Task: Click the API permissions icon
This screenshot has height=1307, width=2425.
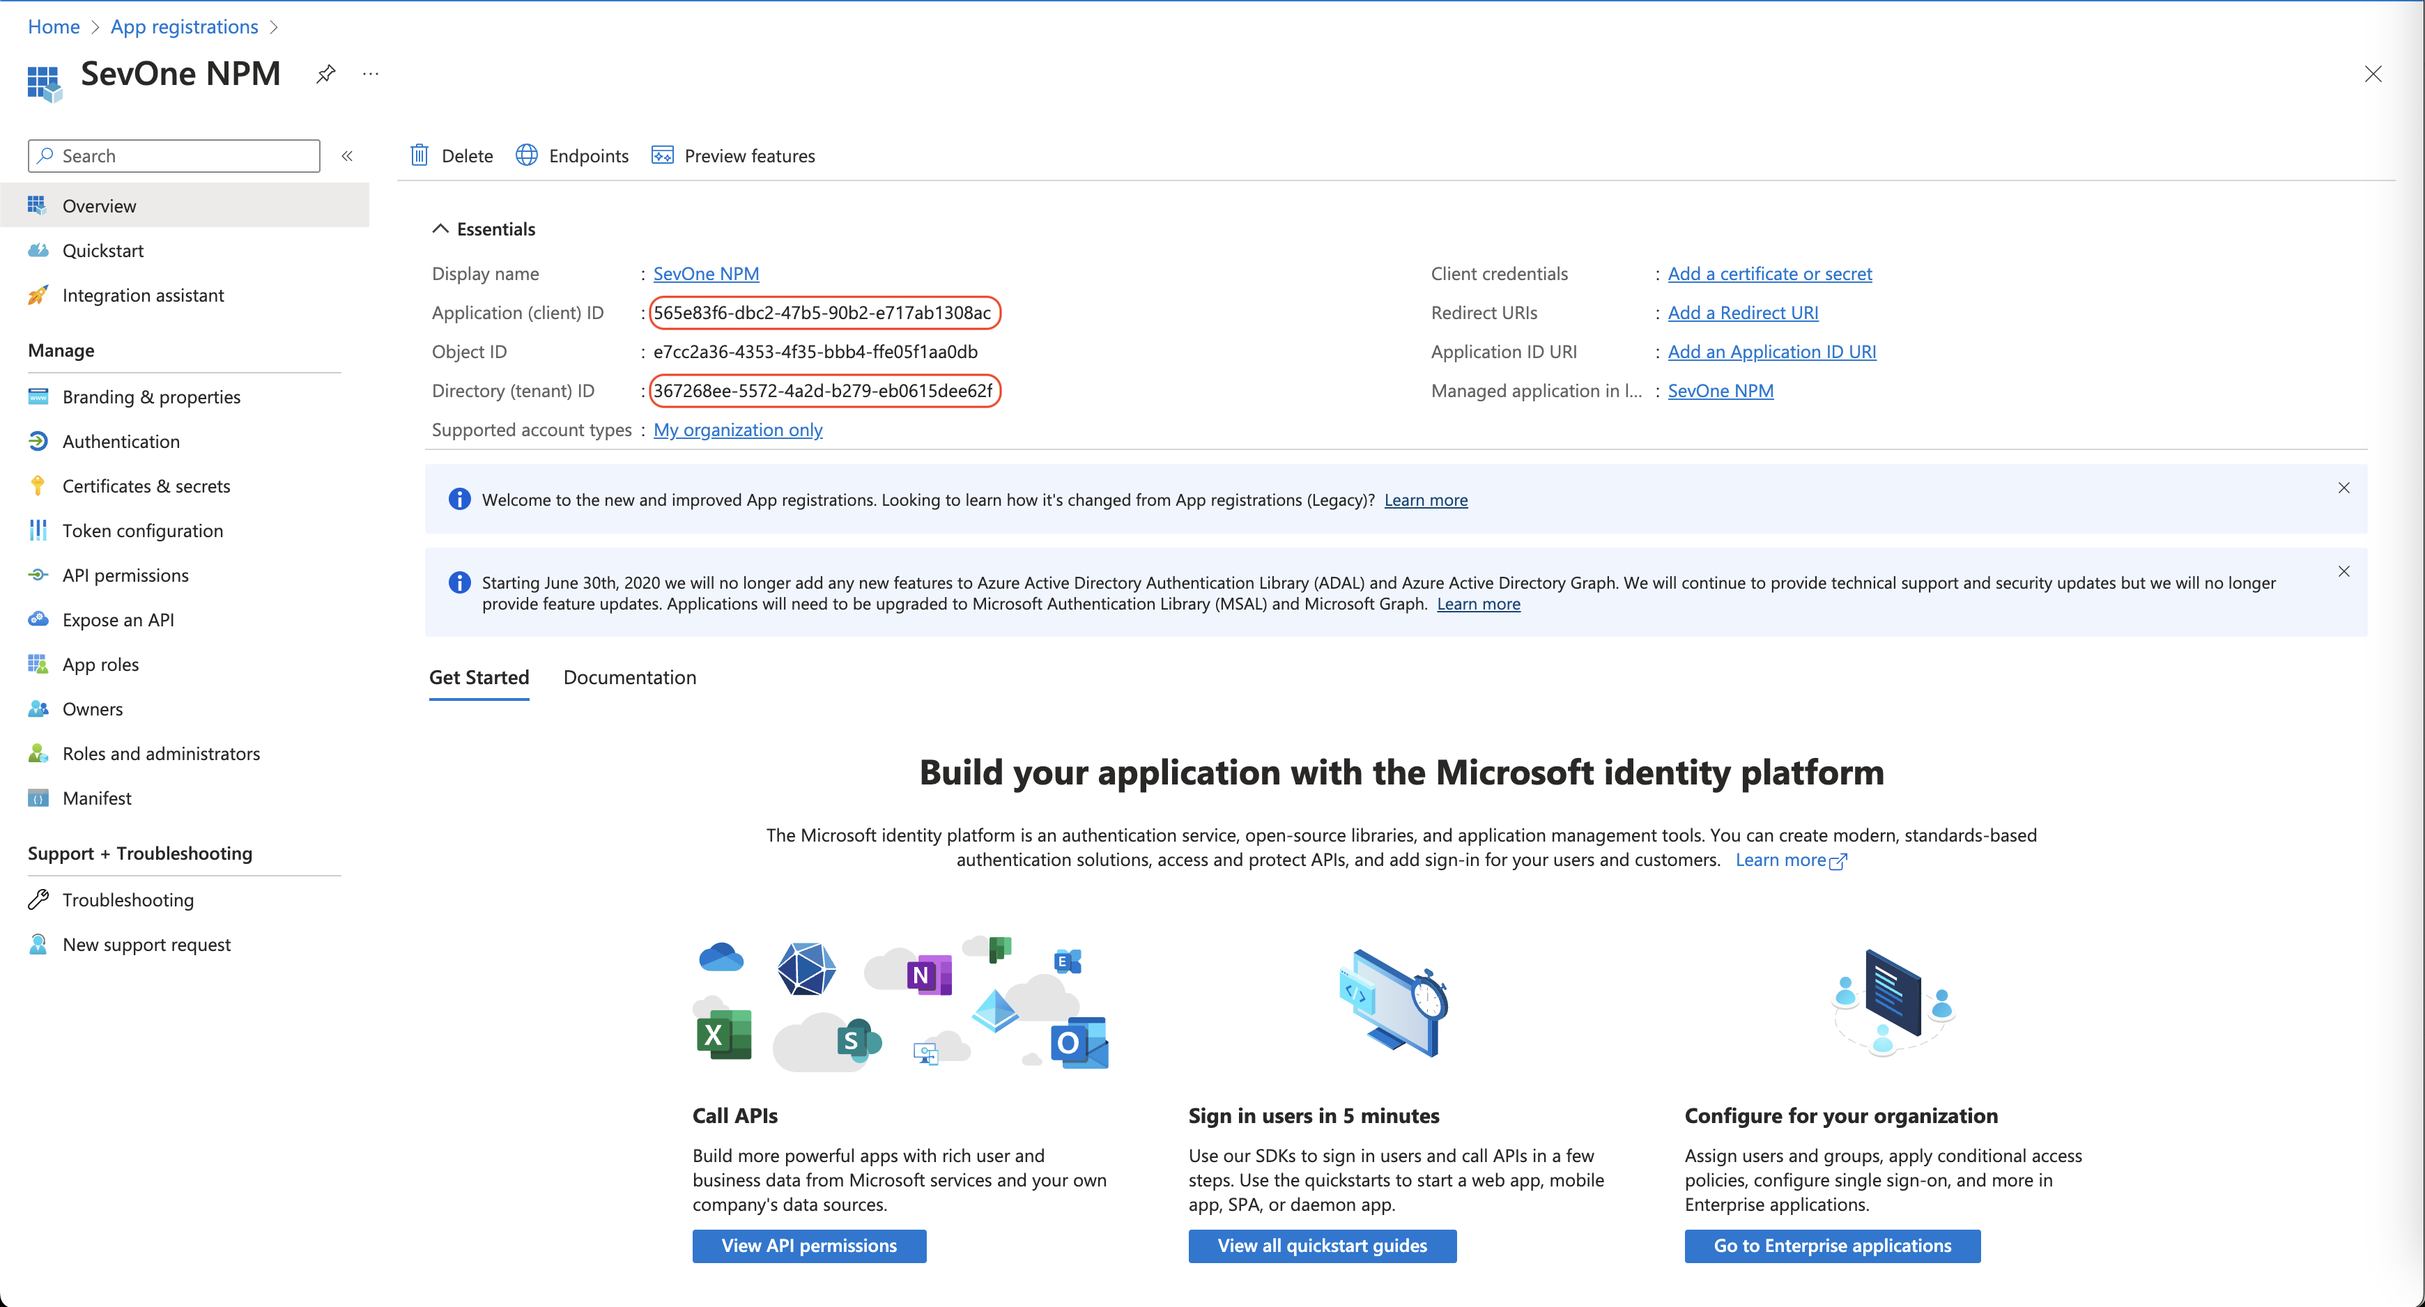Action: pos(38,575)
